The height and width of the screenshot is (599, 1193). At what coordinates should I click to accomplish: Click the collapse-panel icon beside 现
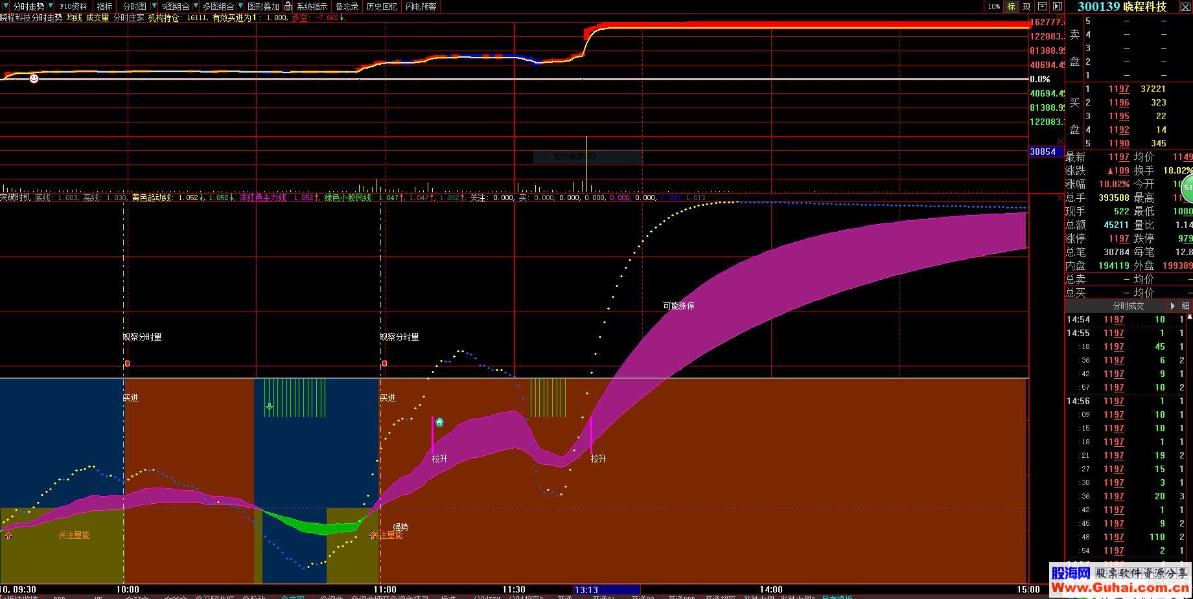coord(1042,6)
